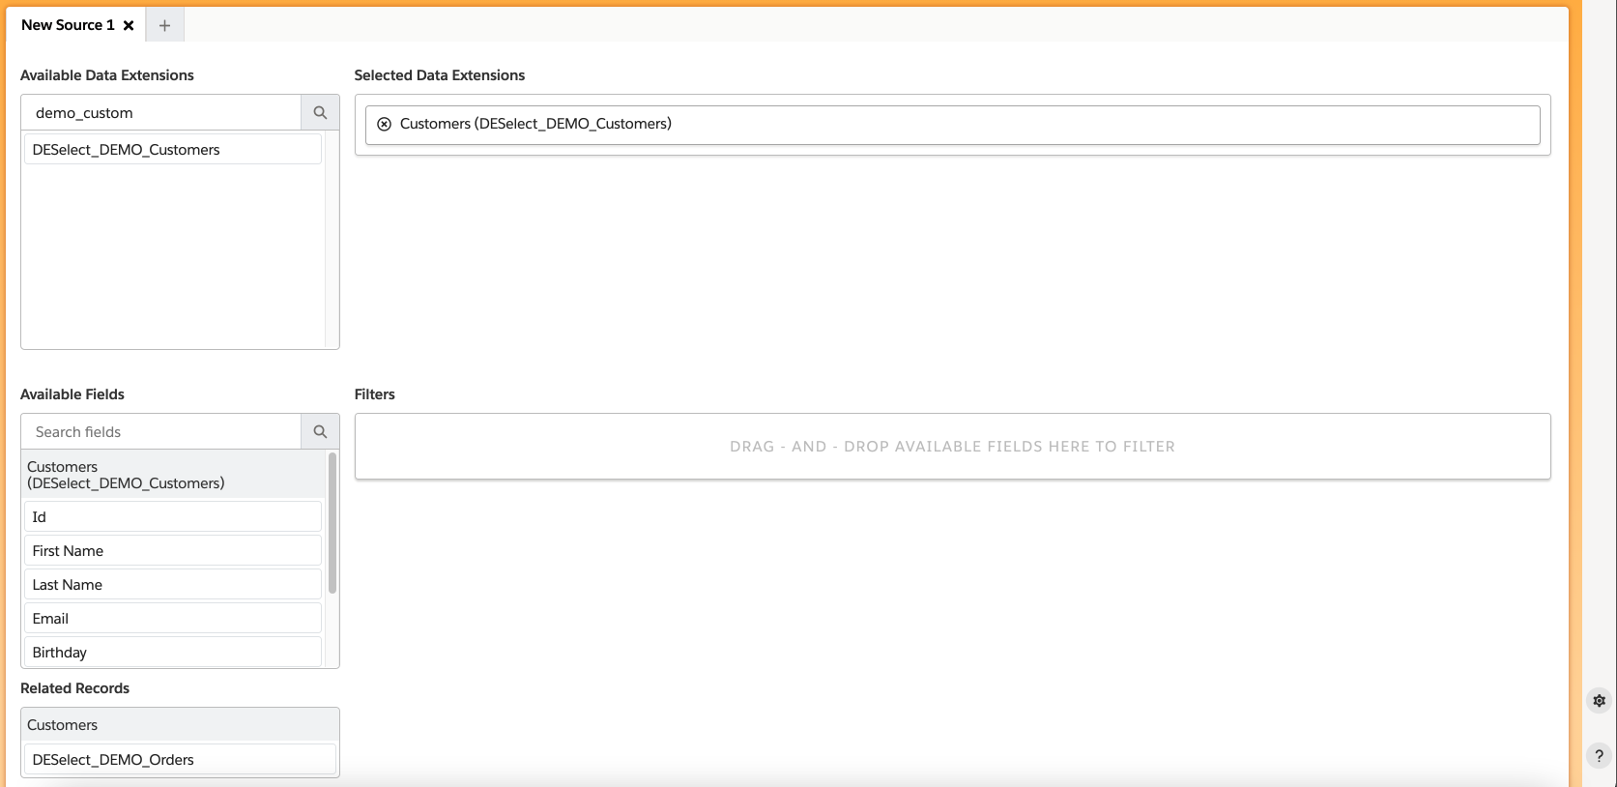
Task: Open the help question mark icon
Action: click(x=1599, y=755)
